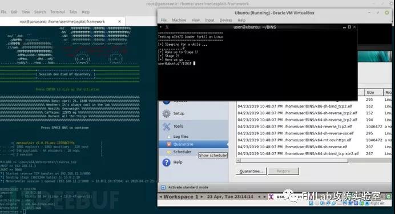The image size is (395, 214).
Task: Open the VirtualBox File menu
Action: coord(164,20)
